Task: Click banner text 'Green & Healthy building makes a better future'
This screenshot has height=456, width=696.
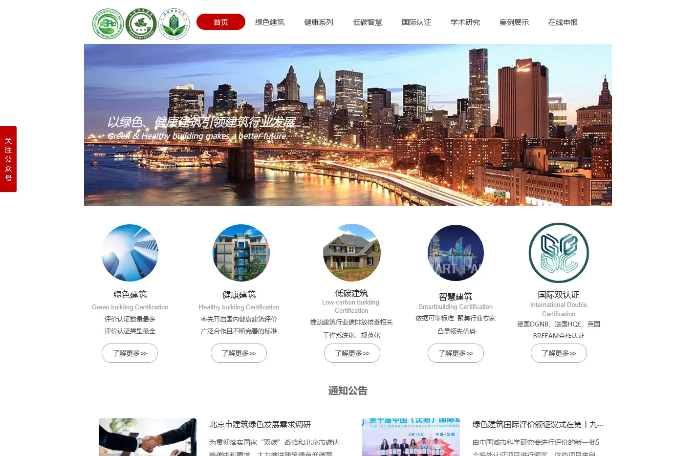Action: (197, 136)
